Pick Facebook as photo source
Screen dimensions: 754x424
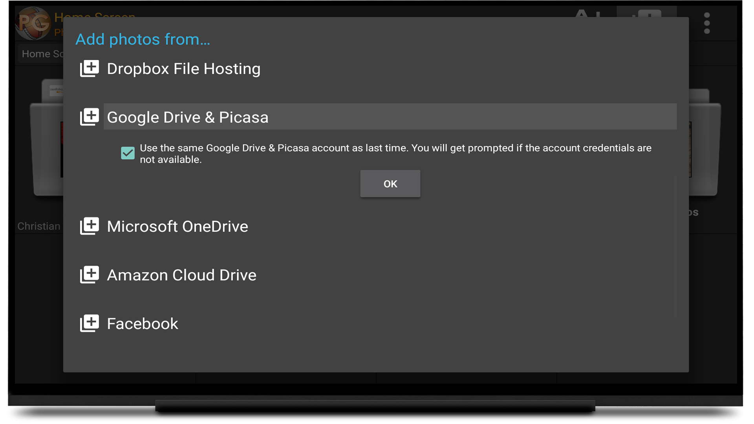(x=143, y=324)
